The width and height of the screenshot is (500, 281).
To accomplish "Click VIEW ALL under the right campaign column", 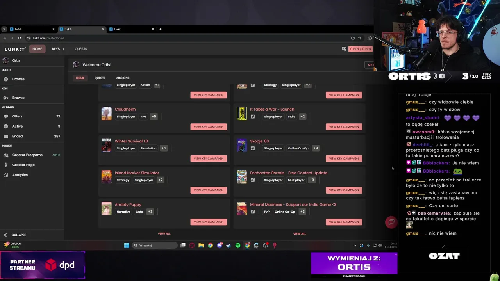I will (300, 234).
